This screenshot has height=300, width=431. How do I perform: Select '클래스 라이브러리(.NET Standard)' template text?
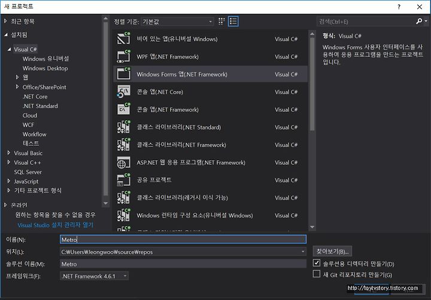179,127
